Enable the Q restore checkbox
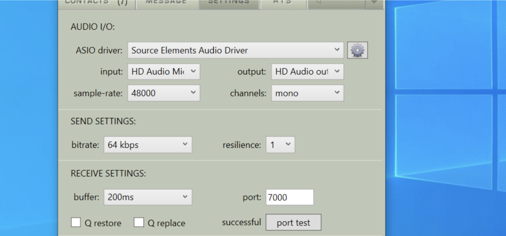 click(x=76, y=223)
